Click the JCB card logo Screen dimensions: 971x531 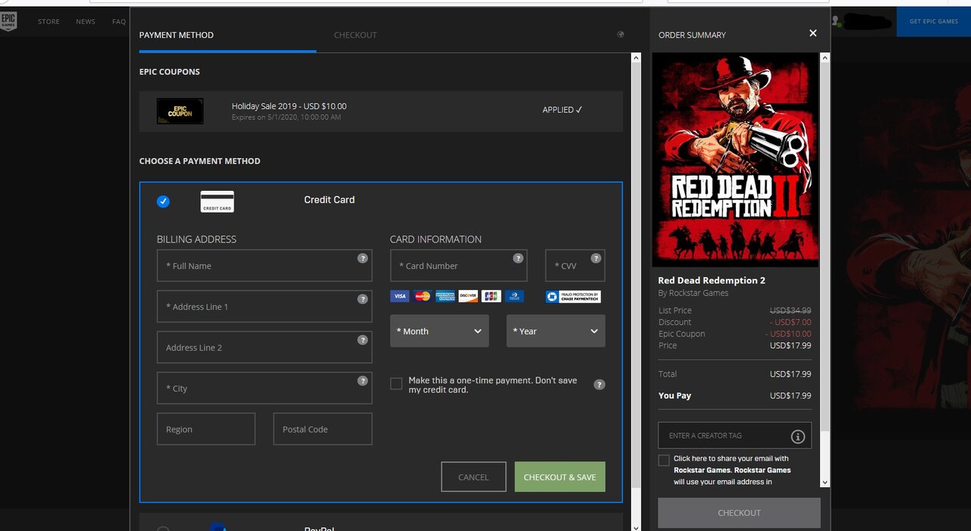click(491, 296)
